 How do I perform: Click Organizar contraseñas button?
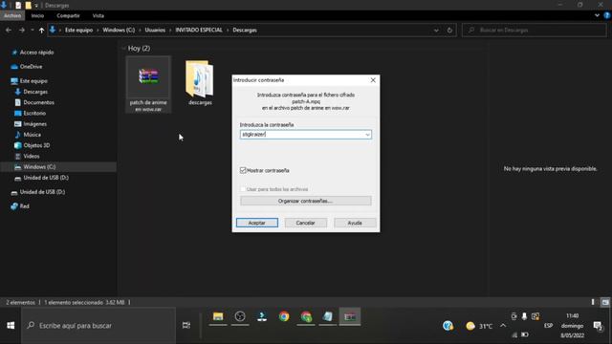click(306, 201)
